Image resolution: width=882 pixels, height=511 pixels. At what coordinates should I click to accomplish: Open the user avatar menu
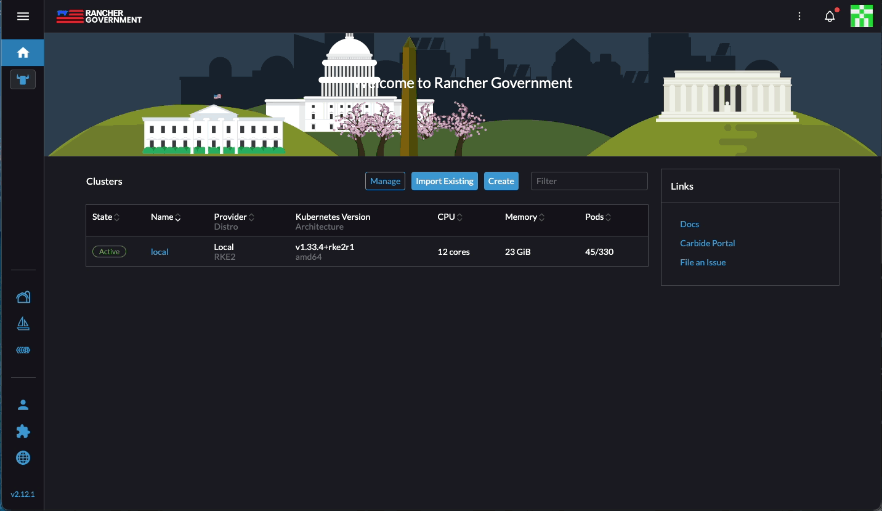(861, 17)
